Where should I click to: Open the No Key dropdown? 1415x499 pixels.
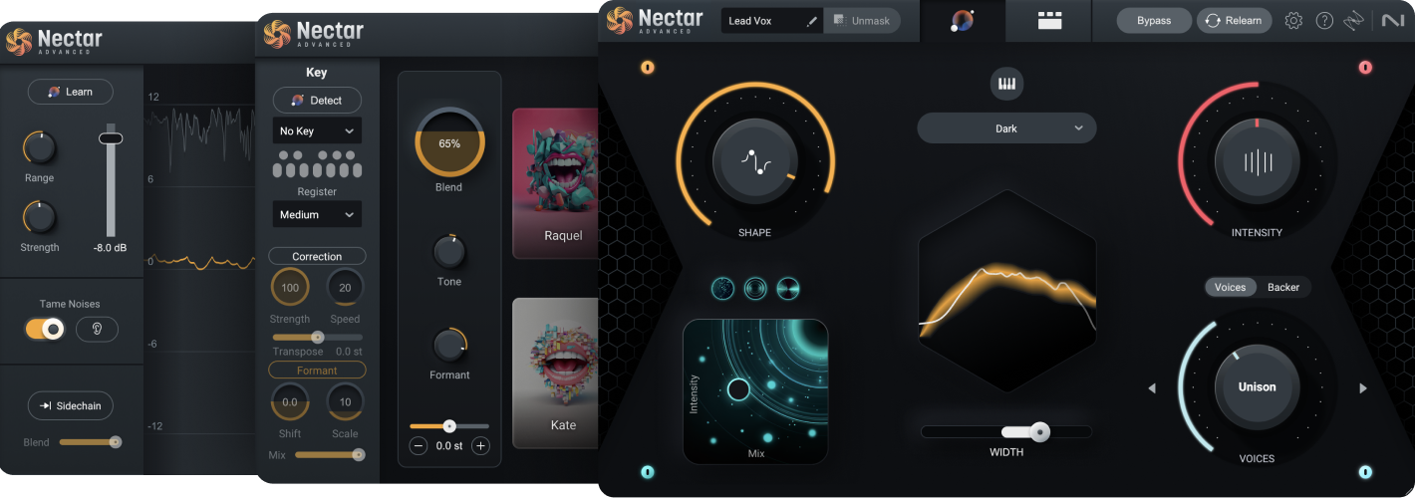point(317,130)
